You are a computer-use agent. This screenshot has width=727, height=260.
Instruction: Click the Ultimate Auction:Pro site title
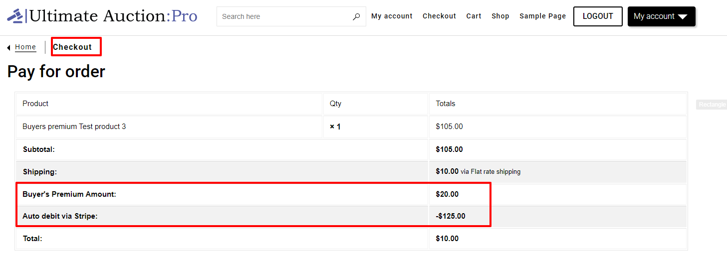click(x=113, y=16)
